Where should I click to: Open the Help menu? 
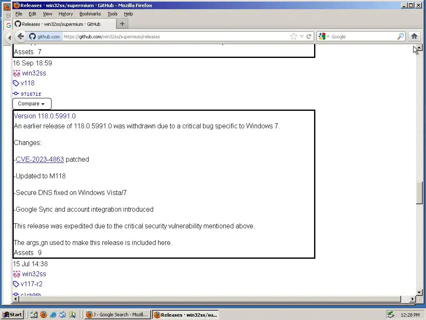(128, 14)
